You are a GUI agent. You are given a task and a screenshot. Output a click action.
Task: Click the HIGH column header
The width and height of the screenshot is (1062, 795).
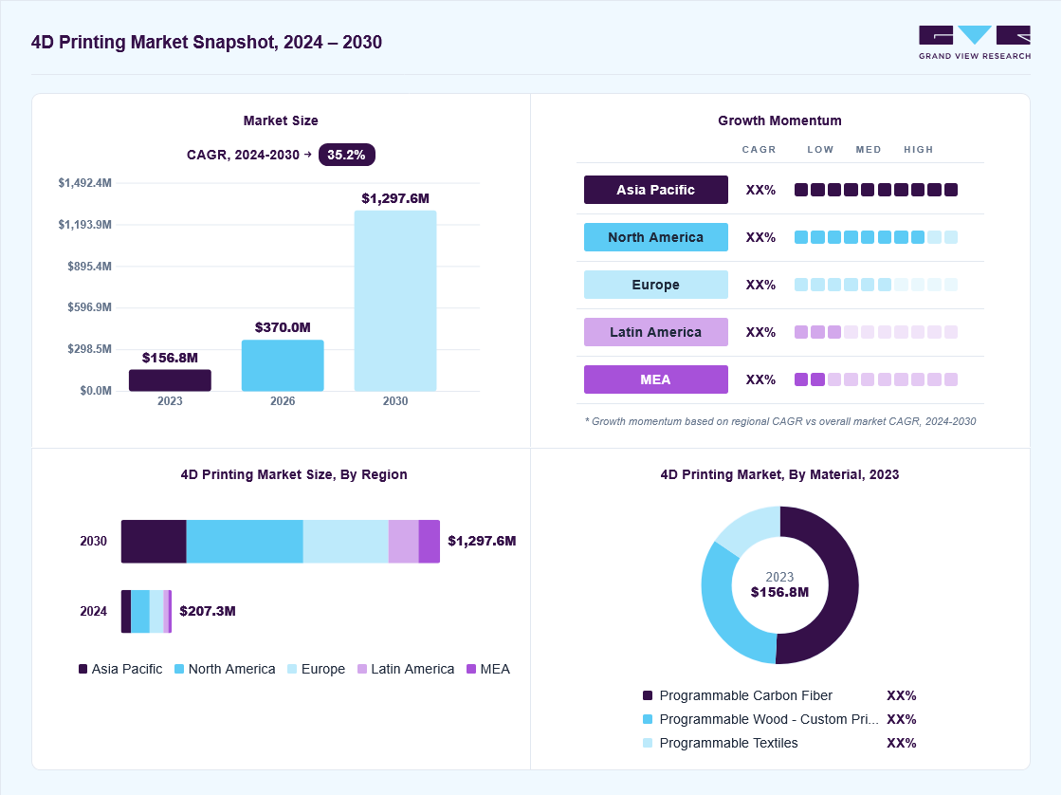point(919,149)
